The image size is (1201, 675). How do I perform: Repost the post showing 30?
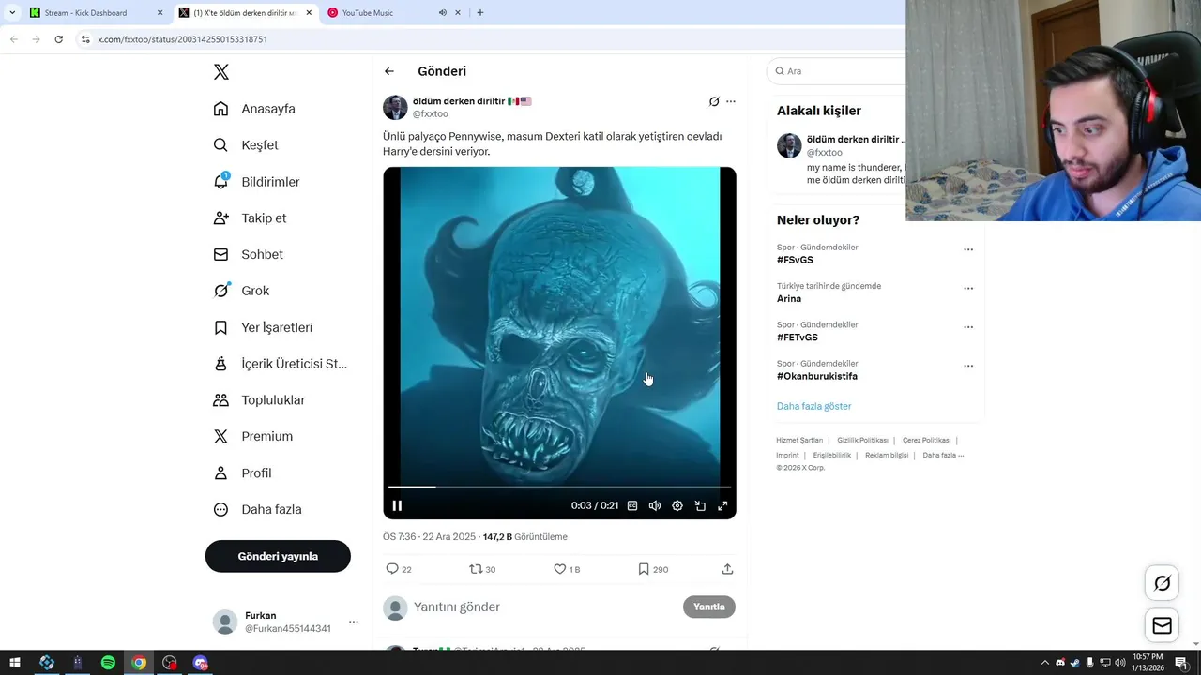482,569
